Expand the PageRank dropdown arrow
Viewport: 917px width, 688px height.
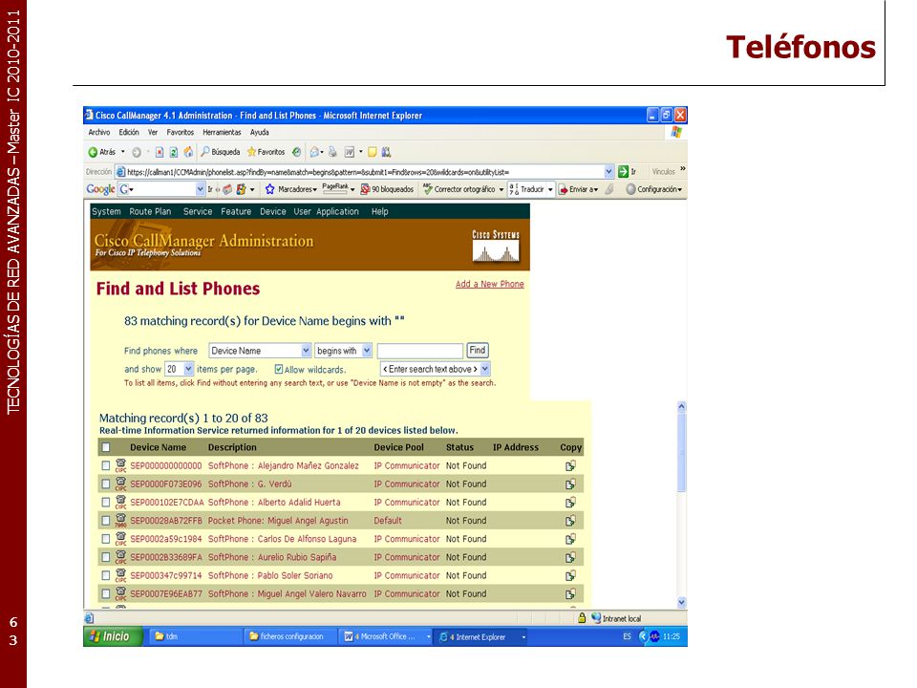point(352,189)
